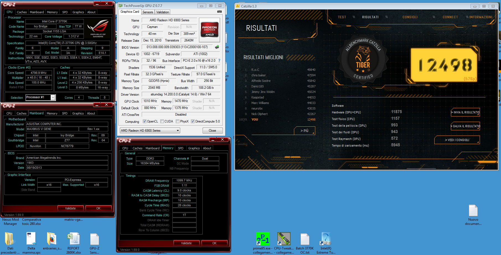Select the CPU tab in Memory CPU-Z window
The image size is (501, 255).
point(125,148)
